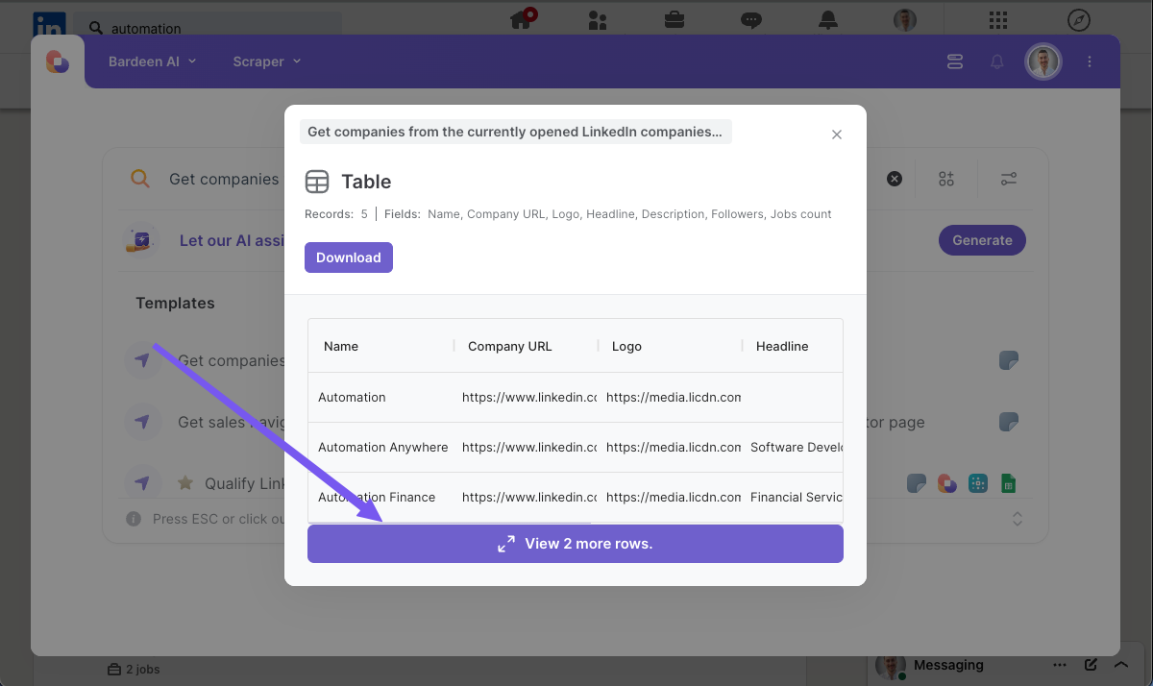Click View 2 more rows button
Viewport: 1153px width, 686px height.
tap(576, 544)
